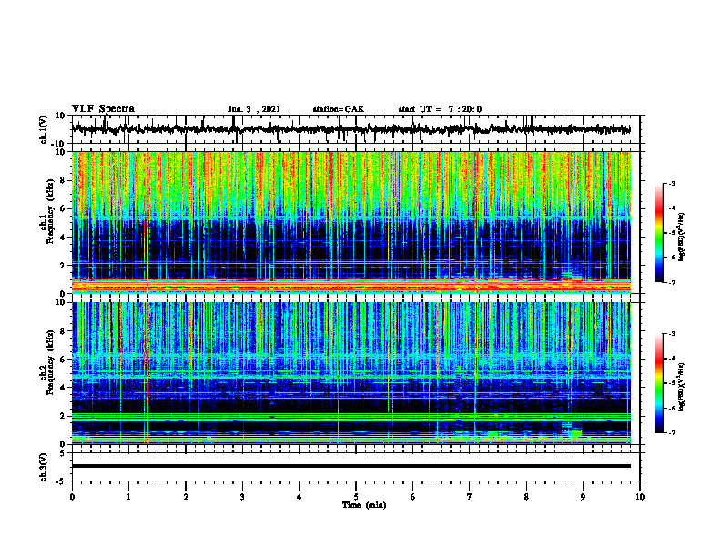Click the flat ch.3 voltage trace line
Viewport: 721px width, 557px height.
click(x=350, y=466)
